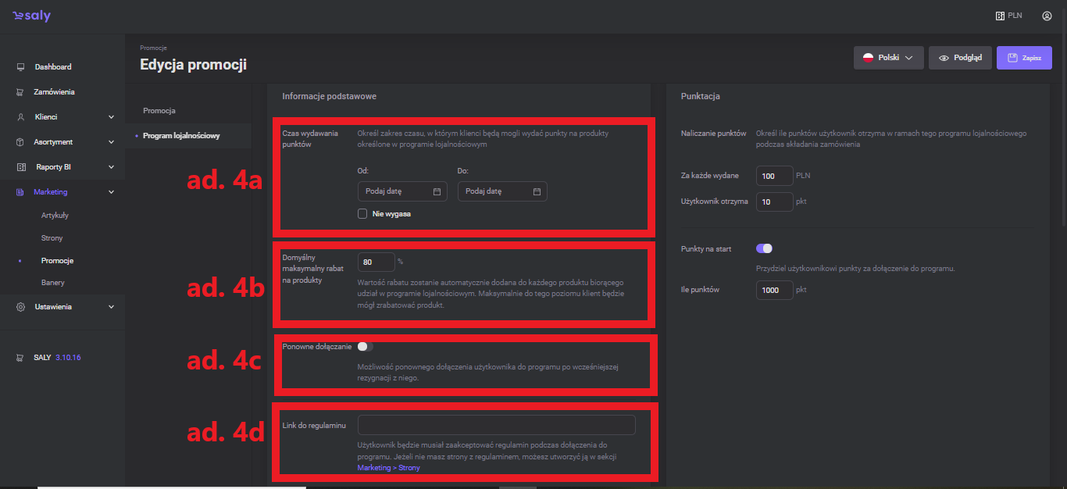Screen dimensions: 1067x489
Task: Open calendar icon in the Od date field
Action: (437, 191)
